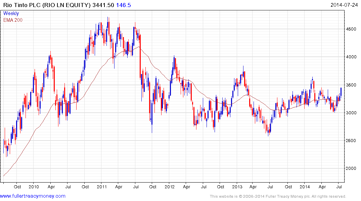Open the www.fullertreacymoney.com link
Screen dimensions: 361x201
coord(33,196)
